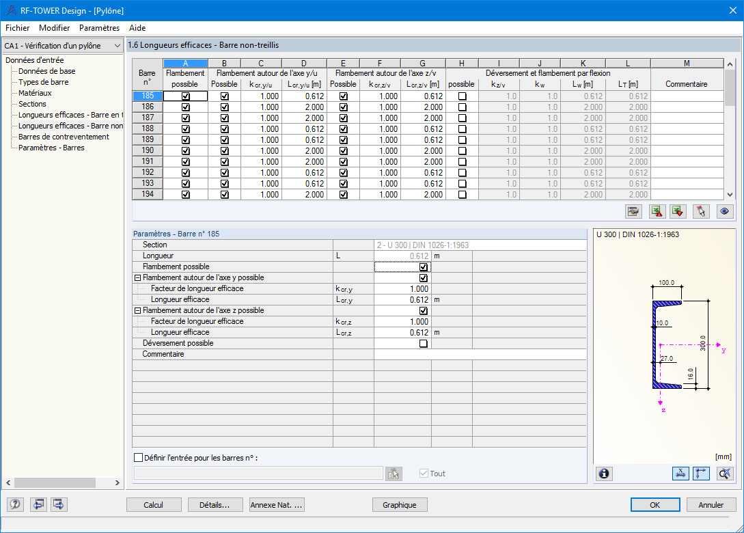Click the Excel export icon with red arrow up

tap(657, 212)
